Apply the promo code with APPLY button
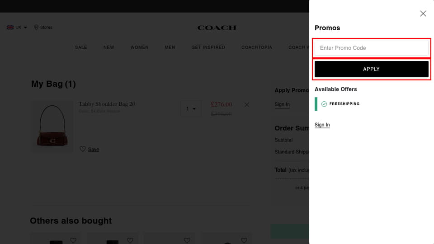Viewport: 434px width, 244px height. [372, 69]
